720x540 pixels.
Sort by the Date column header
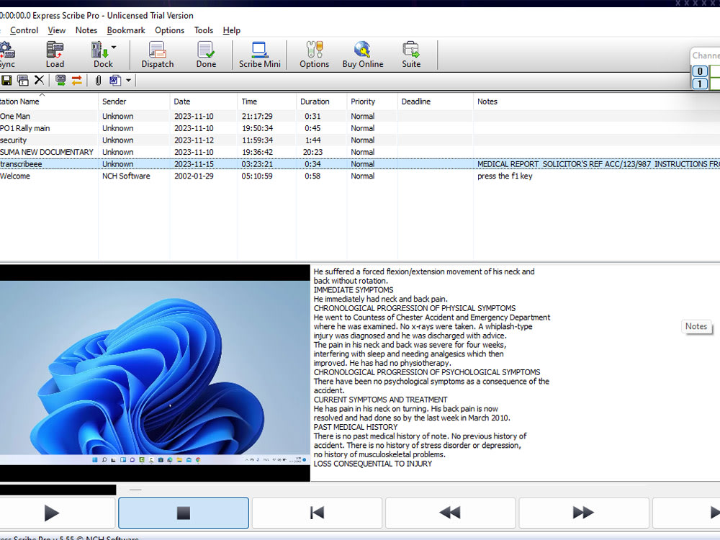[x=204, y=102]
